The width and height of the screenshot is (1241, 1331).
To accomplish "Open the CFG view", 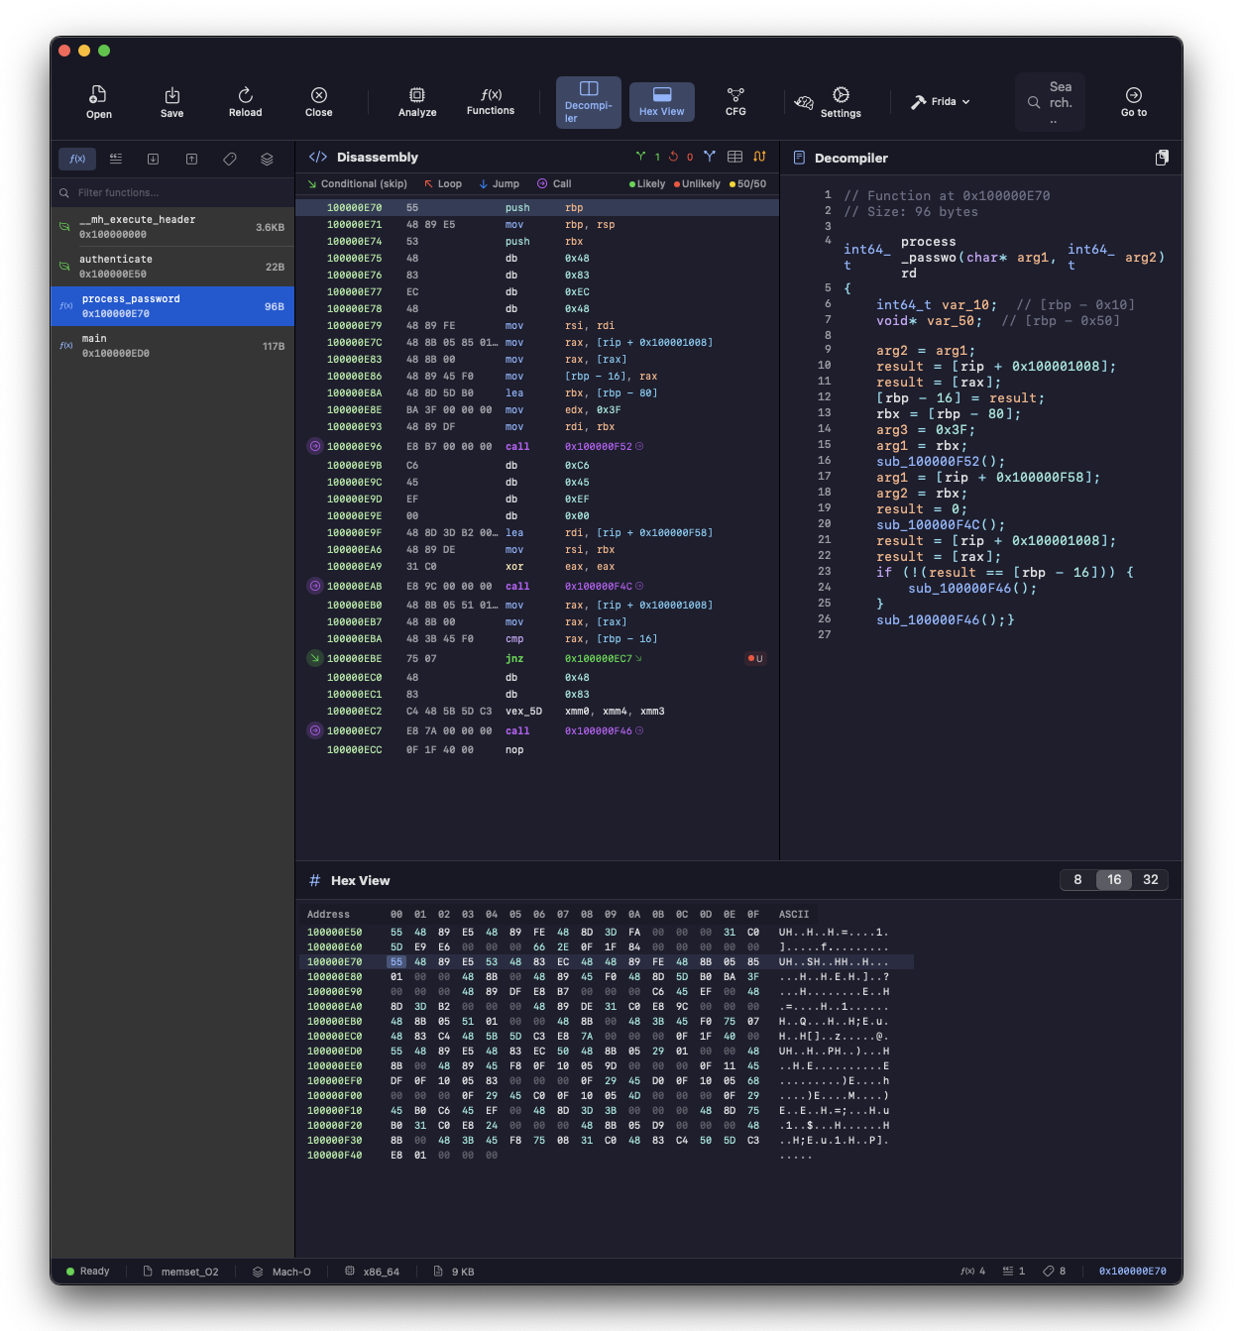I will click(x=734, y=102).
